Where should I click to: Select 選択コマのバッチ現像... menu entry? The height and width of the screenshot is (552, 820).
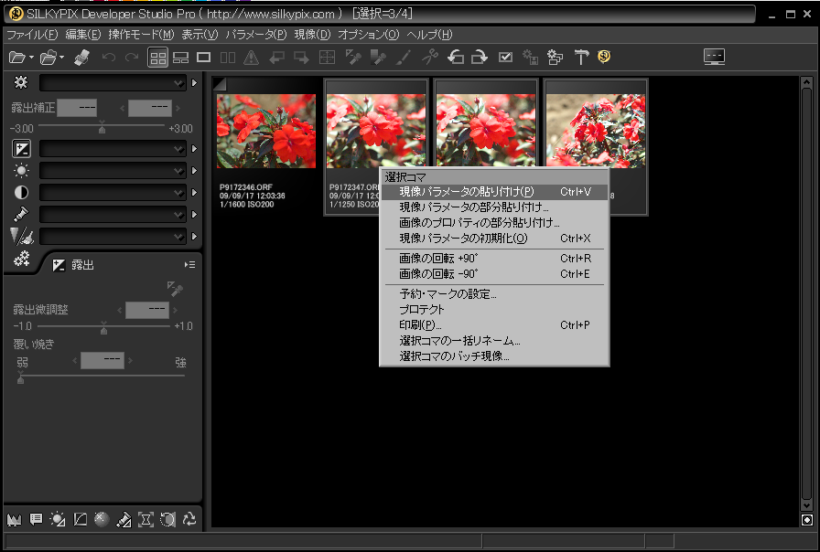pos(455,356)
